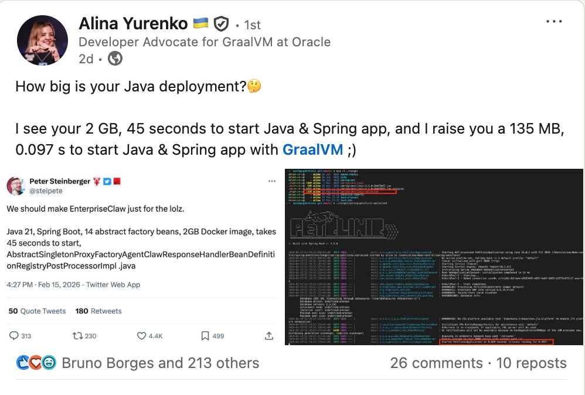
Task: Click 'We should make EnterpriseClaw just for the lolz.'
Action: pyautogui.click(x=96, y=209)
